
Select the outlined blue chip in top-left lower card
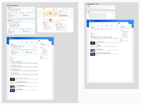[9, 29]
